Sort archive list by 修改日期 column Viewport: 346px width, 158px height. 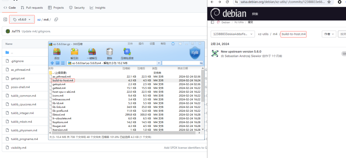click(183, 68)
